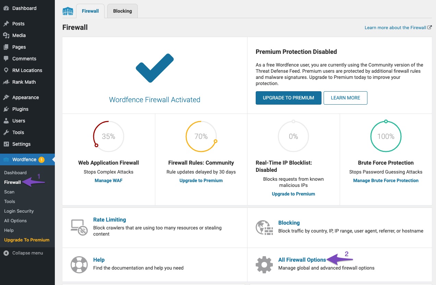Open Settings in the sidebar menu

tap(27, 144)
